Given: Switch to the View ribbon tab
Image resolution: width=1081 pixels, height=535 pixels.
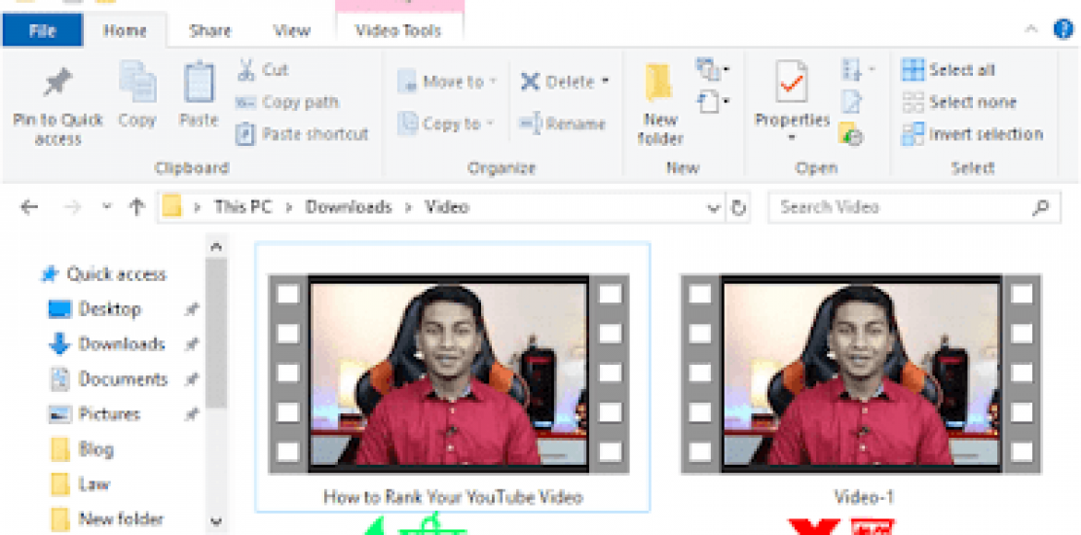Looking at the screenshot, I should 291,30.
